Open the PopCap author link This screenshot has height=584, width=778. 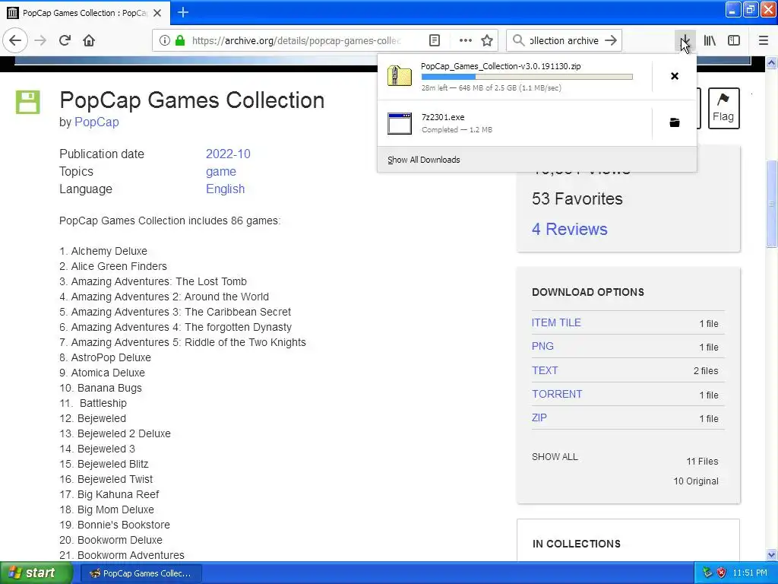[x=96, y=122]
